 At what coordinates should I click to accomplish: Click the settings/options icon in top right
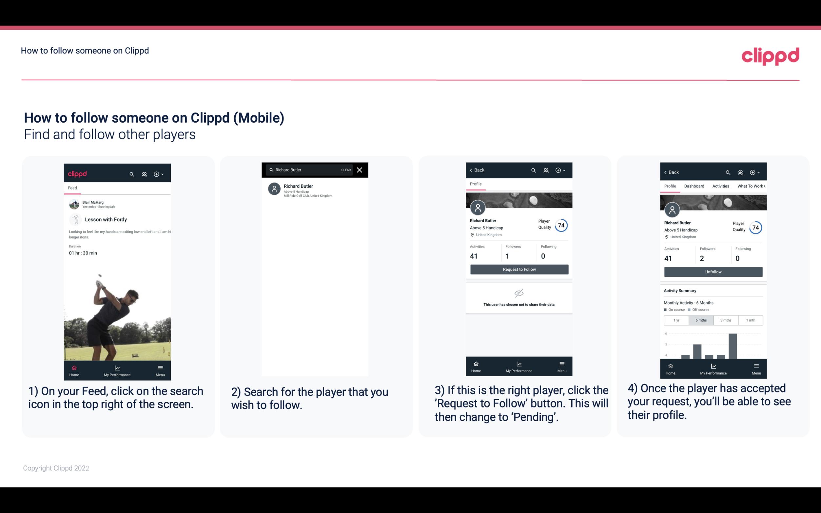click(158, 173)
